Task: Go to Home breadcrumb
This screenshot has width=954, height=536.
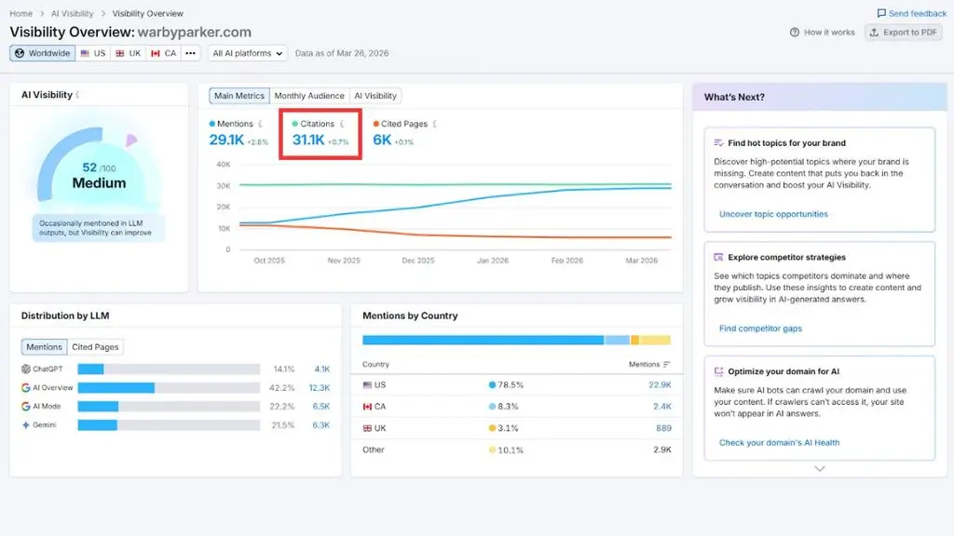Action: 20,13
